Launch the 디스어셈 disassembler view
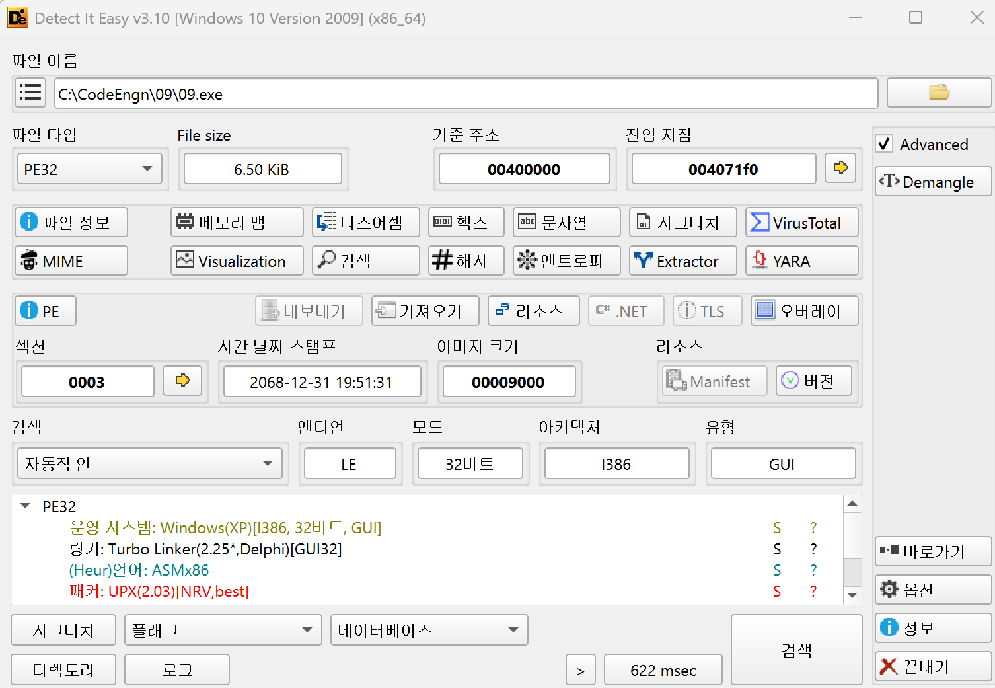 366,222
